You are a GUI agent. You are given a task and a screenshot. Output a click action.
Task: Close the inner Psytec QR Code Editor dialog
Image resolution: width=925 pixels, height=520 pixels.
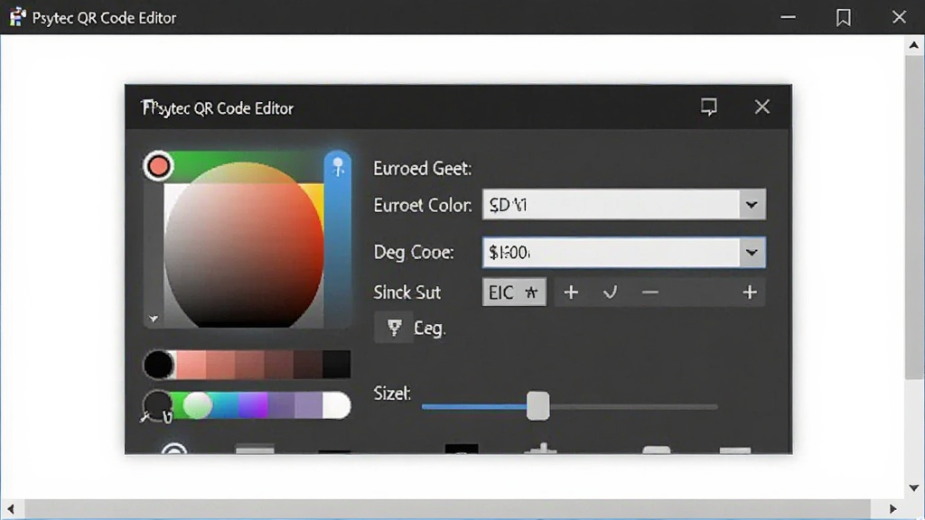762,107
